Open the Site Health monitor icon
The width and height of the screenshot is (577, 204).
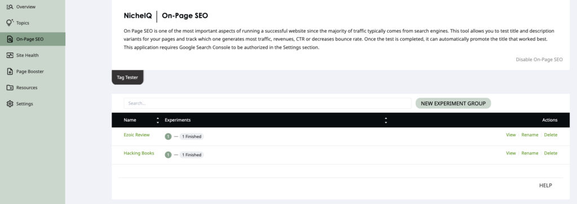point(10,55)
